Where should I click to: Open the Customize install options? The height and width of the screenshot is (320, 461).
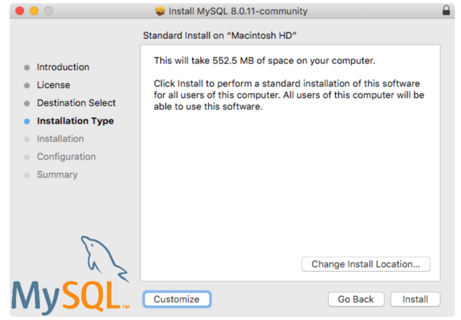click(x=176, y=299)
